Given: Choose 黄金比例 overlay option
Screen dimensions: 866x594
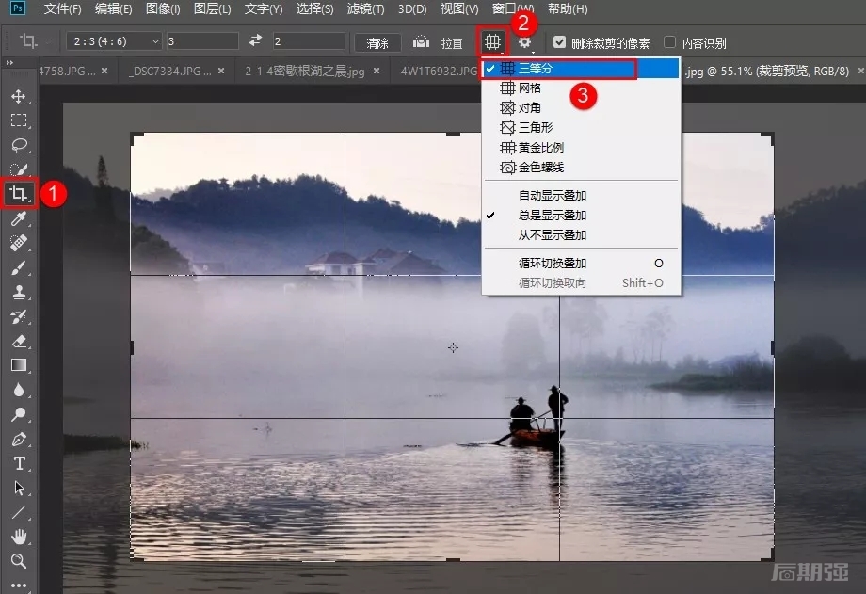Looking at the screenshot, I should pos(540,148).
